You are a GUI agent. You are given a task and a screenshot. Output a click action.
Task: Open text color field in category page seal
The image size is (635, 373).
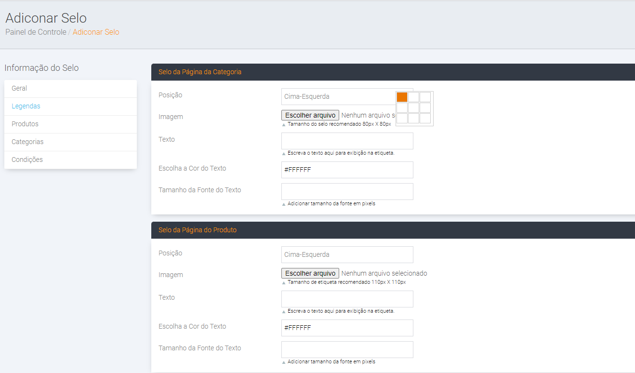347,170
